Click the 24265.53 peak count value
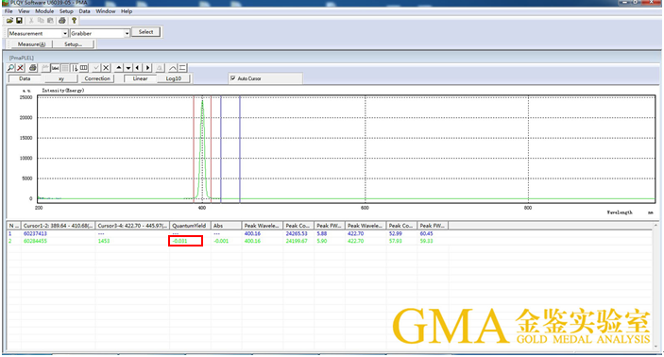 tap(297, 234)
